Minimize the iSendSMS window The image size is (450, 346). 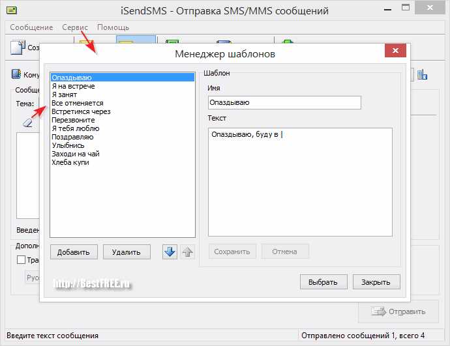[x=387, y=10]
